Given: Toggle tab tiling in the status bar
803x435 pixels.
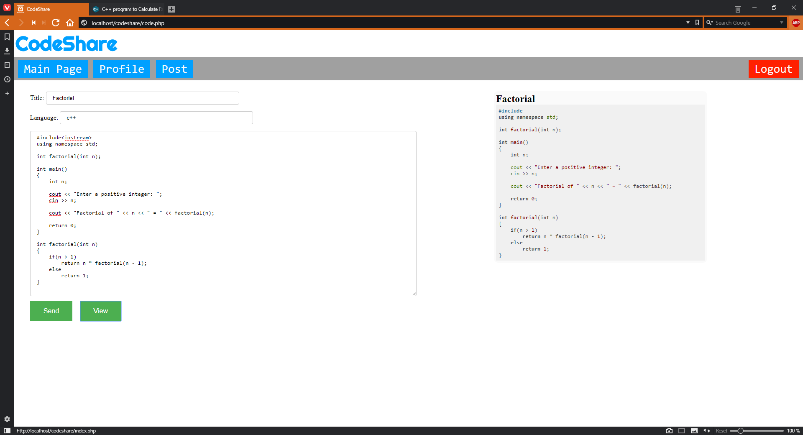Looking at the screenshot, I should pos(682,431).
